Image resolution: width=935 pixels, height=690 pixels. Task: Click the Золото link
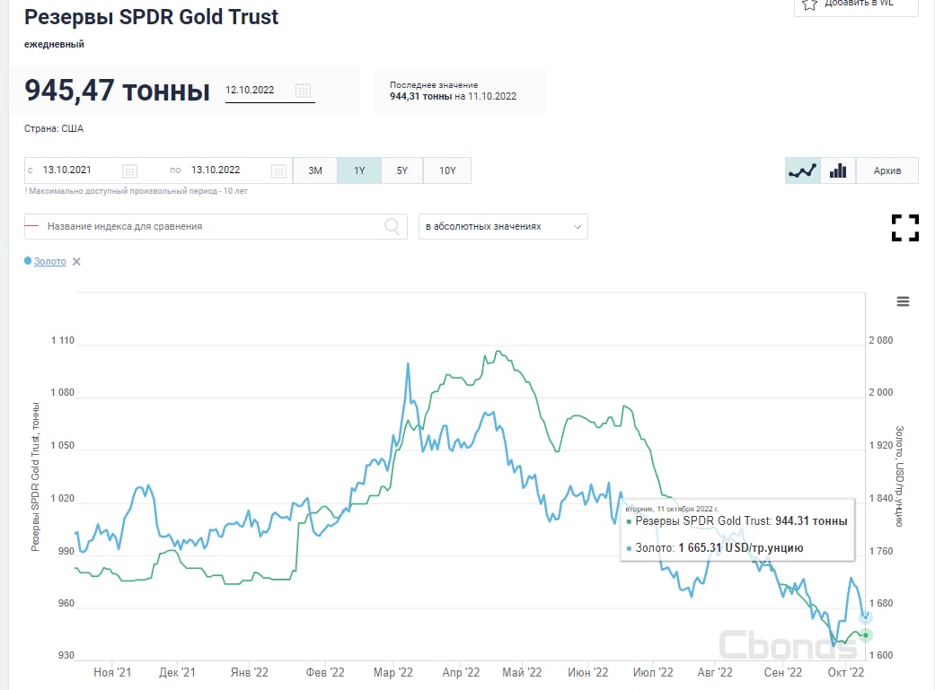(50, 262)
